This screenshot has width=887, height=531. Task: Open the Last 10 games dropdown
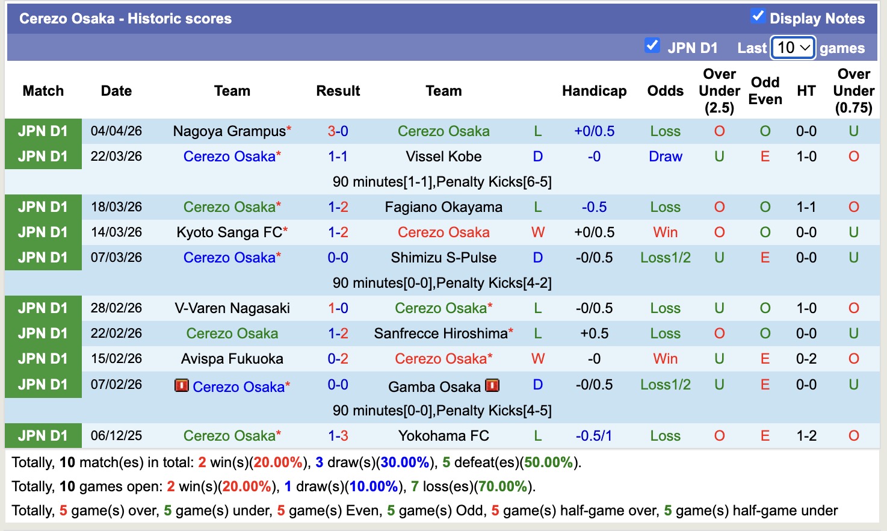coord(793,48)
